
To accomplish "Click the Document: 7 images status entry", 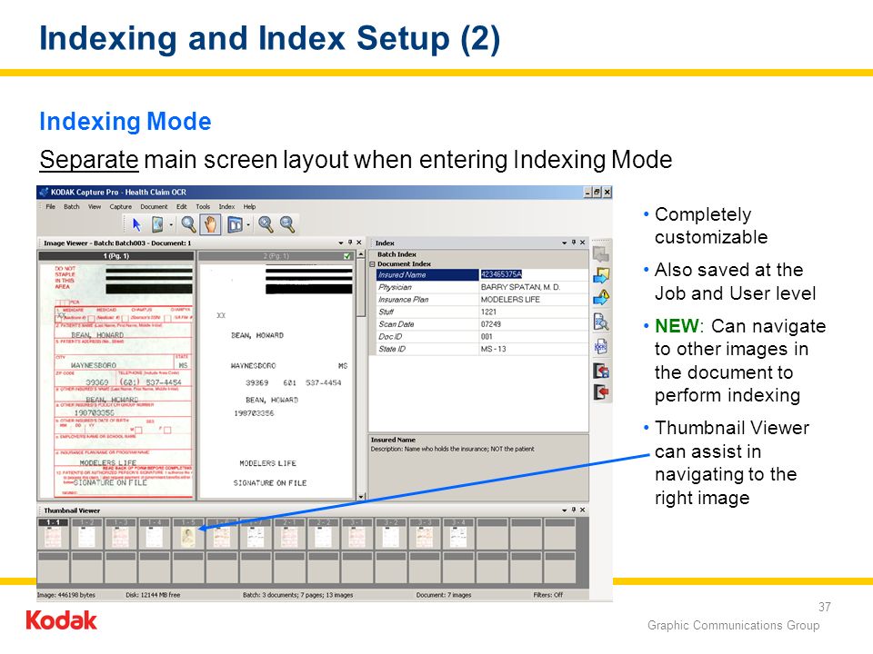I will [444, 595].
